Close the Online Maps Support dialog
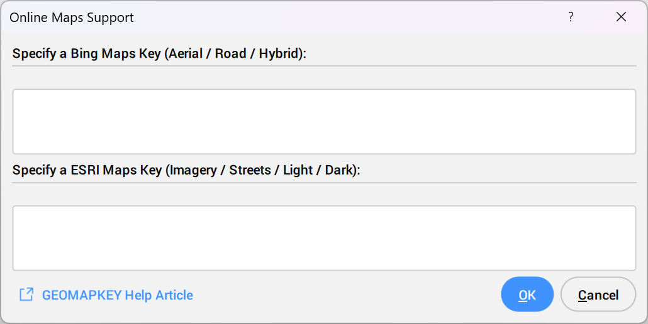Viewport: 648px width, 324px height. coord(621,17)
